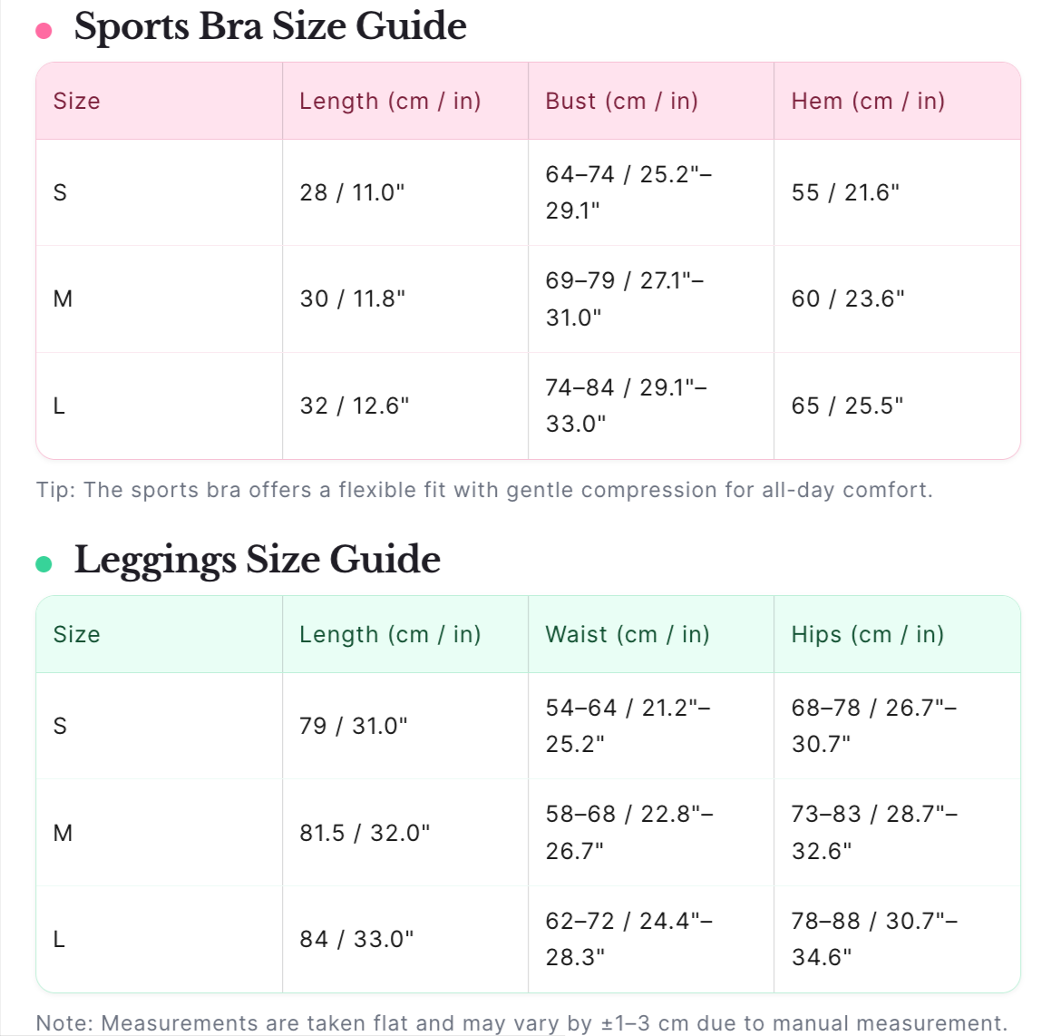Click the Leggings Size Guide heading
This screenshot has width=1041, height=1036.
(258, 560)
